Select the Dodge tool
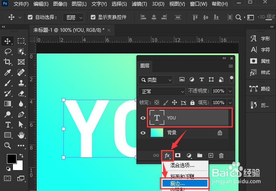The width and height of the screenshot is (276, 191). click(8, 114)
